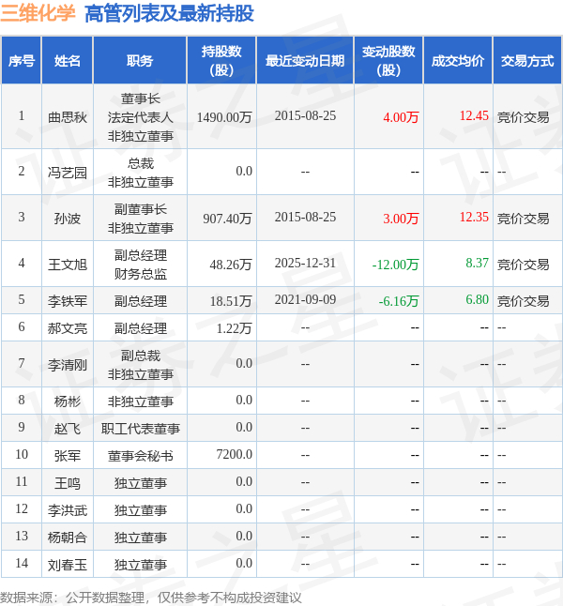
Task: Click the 12.45 average price
Action: (x=474, y=116)
